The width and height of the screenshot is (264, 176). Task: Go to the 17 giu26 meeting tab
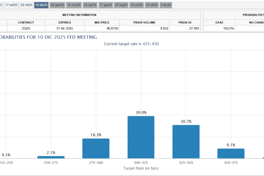(x=105, y=5)
